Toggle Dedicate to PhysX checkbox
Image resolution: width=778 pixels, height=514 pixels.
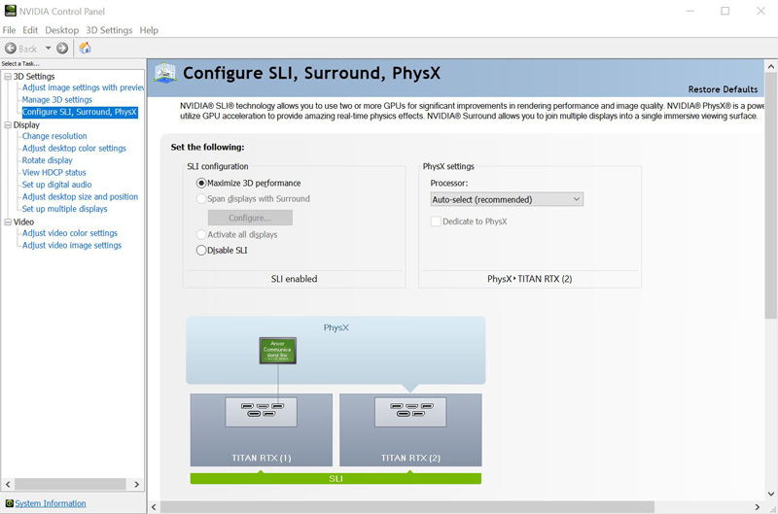point(436,222)
